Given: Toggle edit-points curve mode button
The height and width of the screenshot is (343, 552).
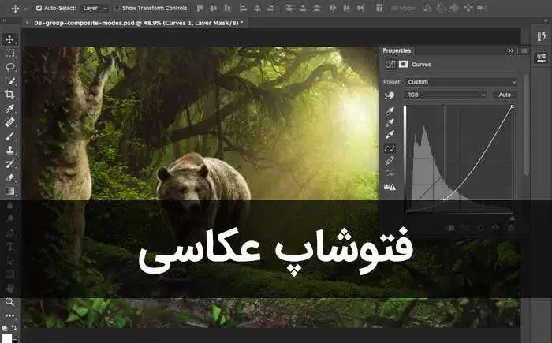Looking at the screenshot, I should pyautogui.click(x=390, y=147).
